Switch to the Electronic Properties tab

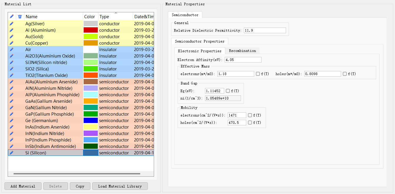(x=200, y=51)
